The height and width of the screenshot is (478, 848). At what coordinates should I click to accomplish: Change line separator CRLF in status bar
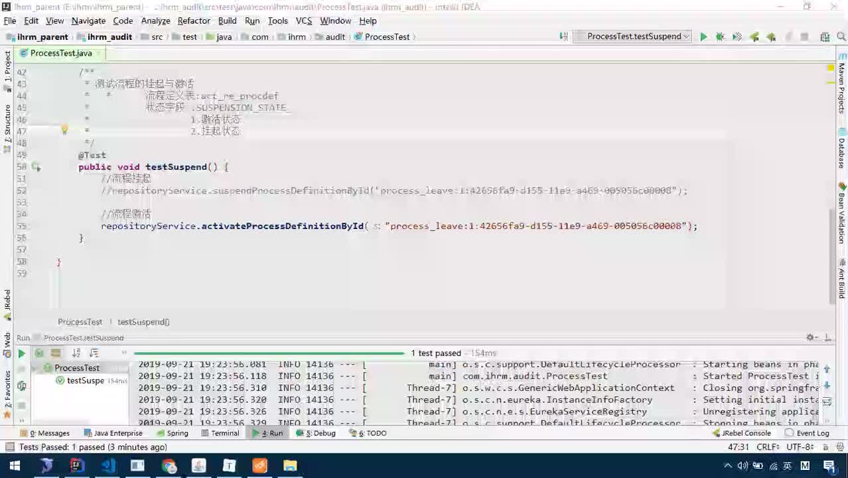click(x=768, y=447)
